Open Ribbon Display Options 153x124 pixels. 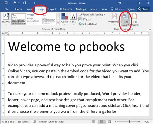point(119,3)
